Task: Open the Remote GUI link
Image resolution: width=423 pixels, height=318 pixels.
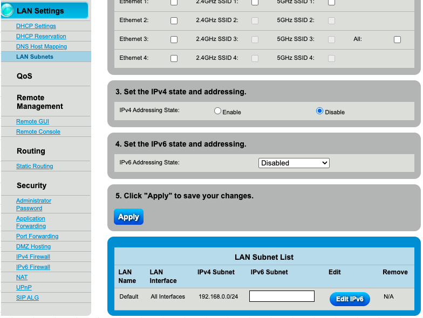Action: (32, 121)
